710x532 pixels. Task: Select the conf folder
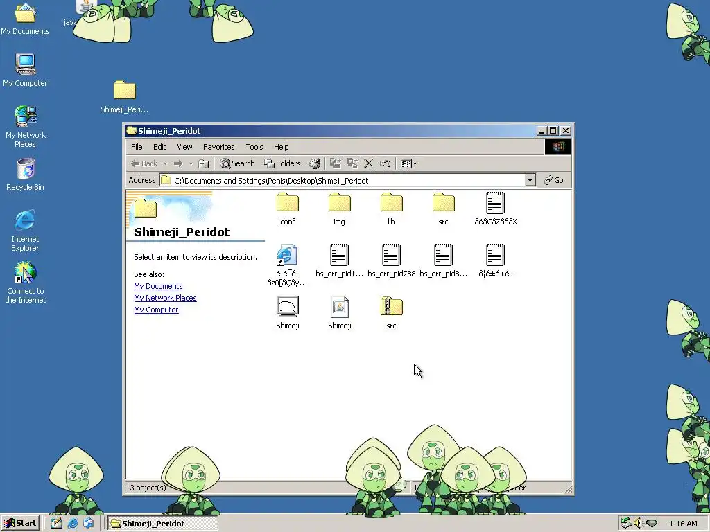pyautogui.click(x=288, y=209)
